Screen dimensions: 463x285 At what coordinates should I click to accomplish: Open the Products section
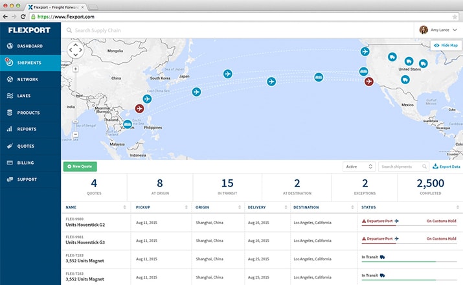(x=30, y=113)
